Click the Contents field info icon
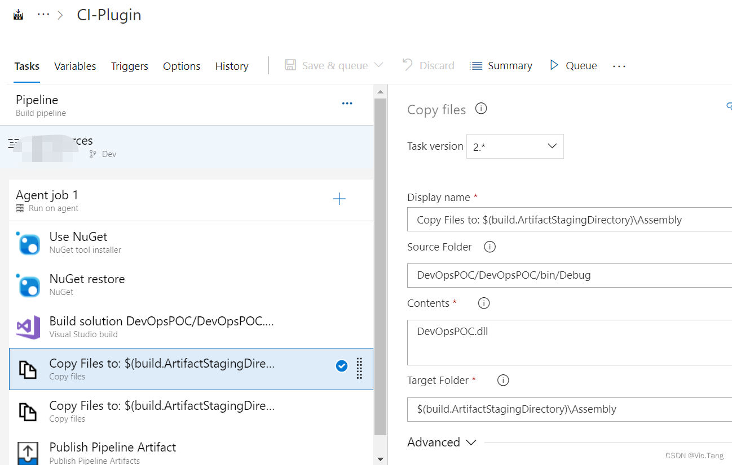The width and height of the screenshot is (732, 465). [483, 303]
